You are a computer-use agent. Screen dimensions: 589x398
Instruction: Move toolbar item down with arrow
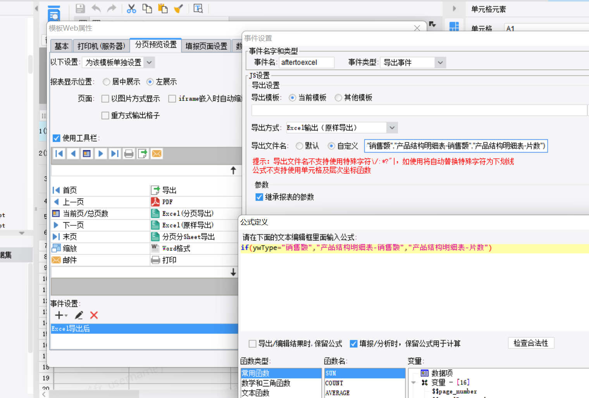(233, 272)
